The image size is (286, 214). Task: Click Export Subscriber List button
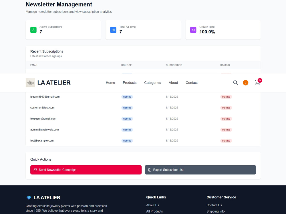click(200, 170)
